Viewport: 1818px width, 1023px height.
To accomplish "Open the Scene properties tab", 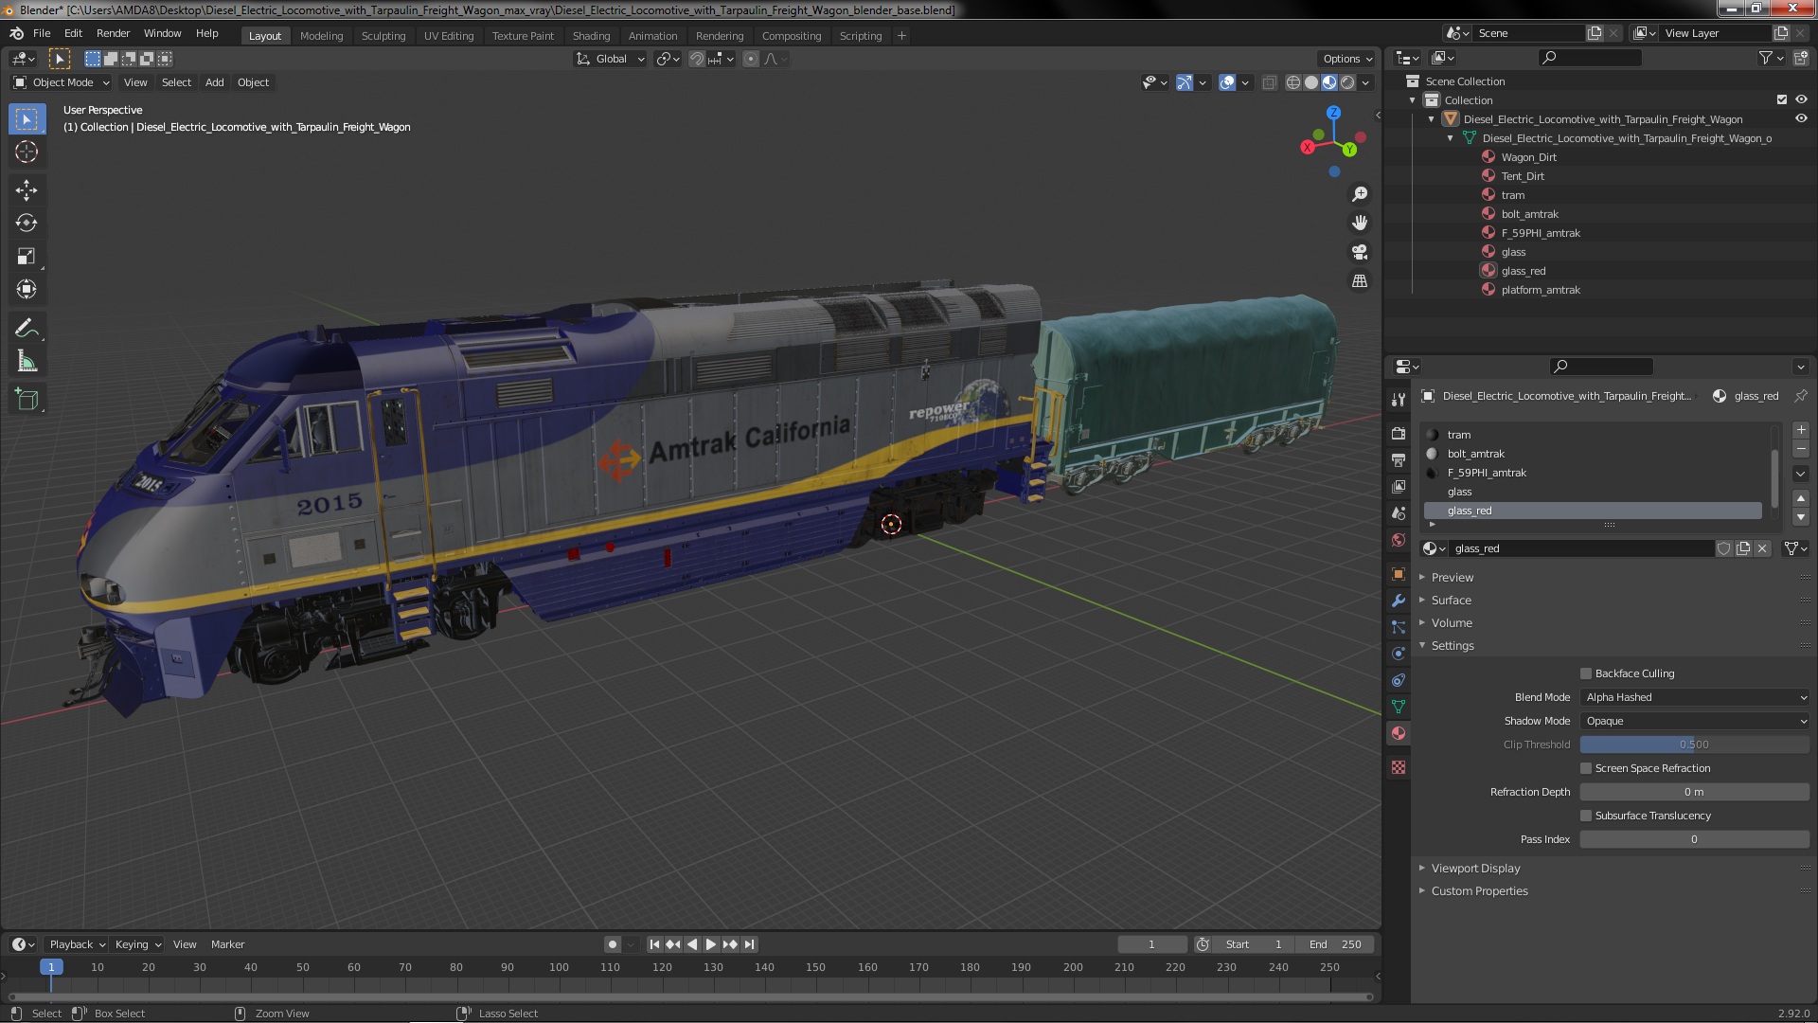I will click(1399, 512).
